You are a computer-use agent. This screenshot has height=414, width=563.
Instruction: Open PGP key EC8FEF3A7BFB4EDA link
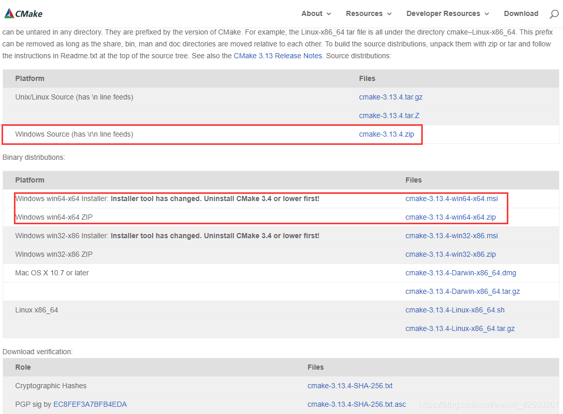[x=90, y=404]
